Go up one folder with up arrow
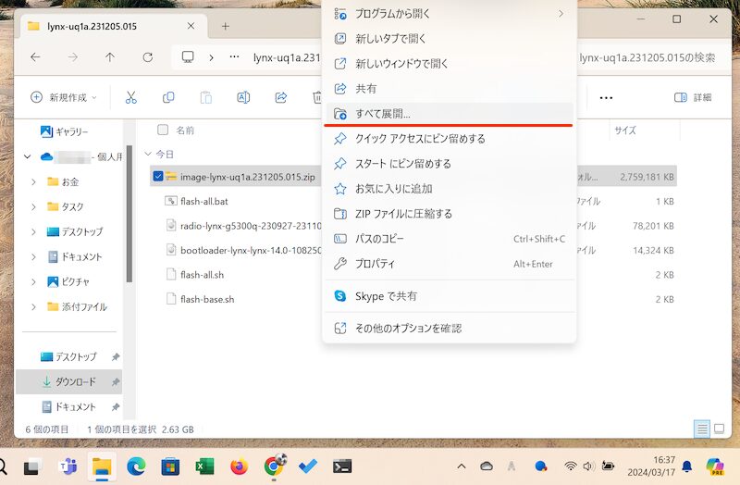Screen dimensions: 740x485 click(x=110, y=57)
